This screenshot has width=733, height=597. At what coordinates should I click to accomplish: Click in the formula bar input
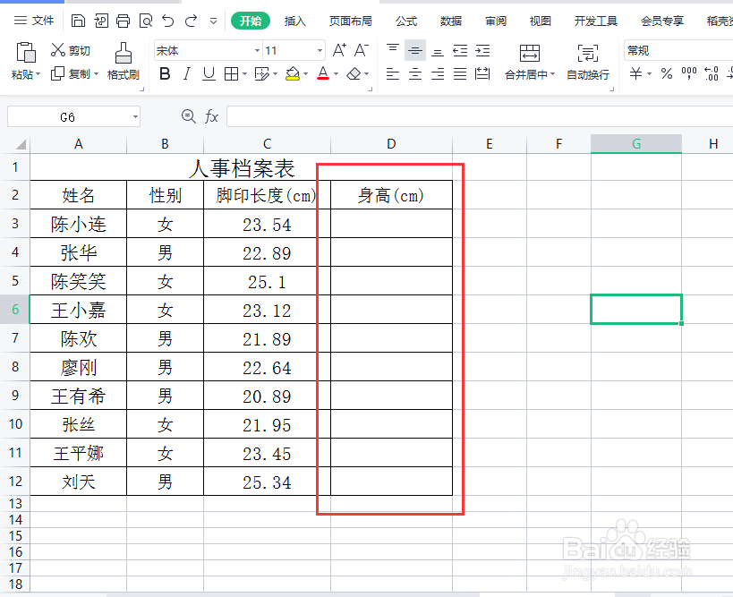(x=480, y=116)
